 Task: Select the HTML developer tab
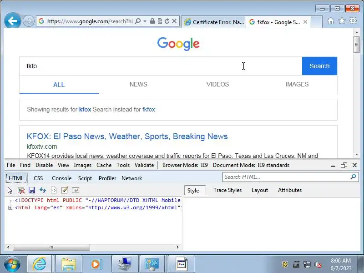coord(16,178)
